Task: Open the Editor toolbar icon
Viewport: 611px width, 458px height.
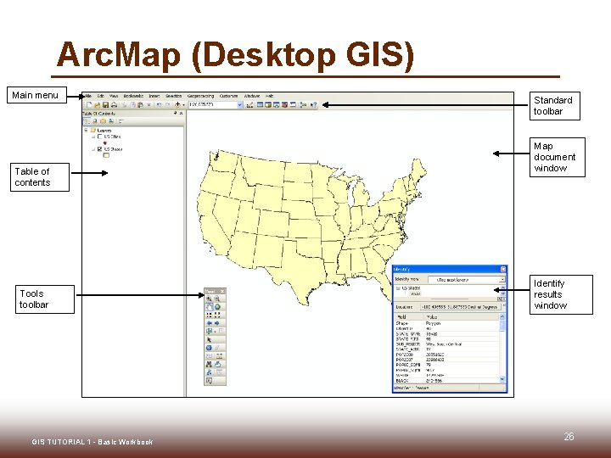Action: tap(249, 105)
